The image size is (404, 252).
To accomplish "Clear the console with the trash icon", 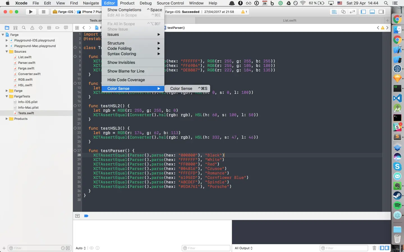I will pyautogui.click(x=374, y=248).
